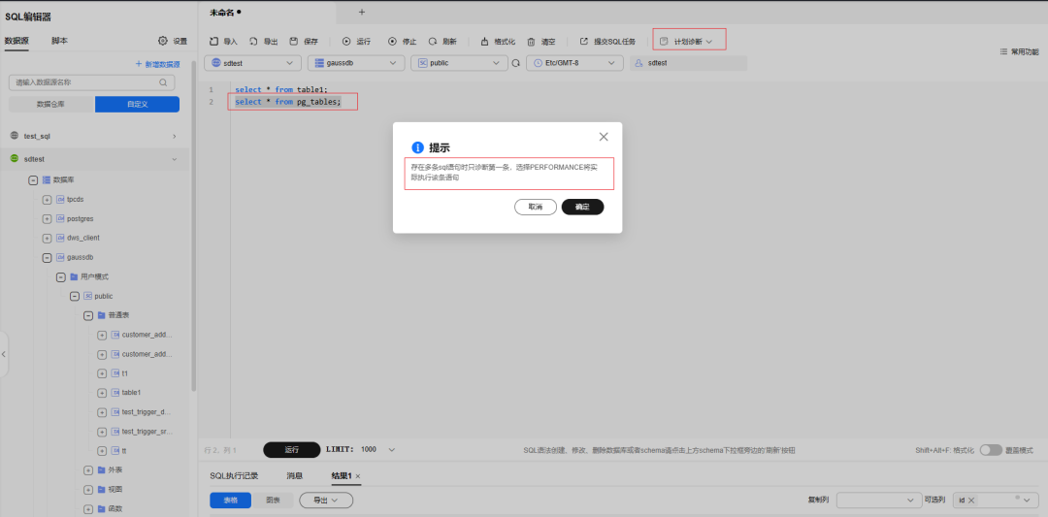Click the 保存 save icon

[x=293, y=41]
